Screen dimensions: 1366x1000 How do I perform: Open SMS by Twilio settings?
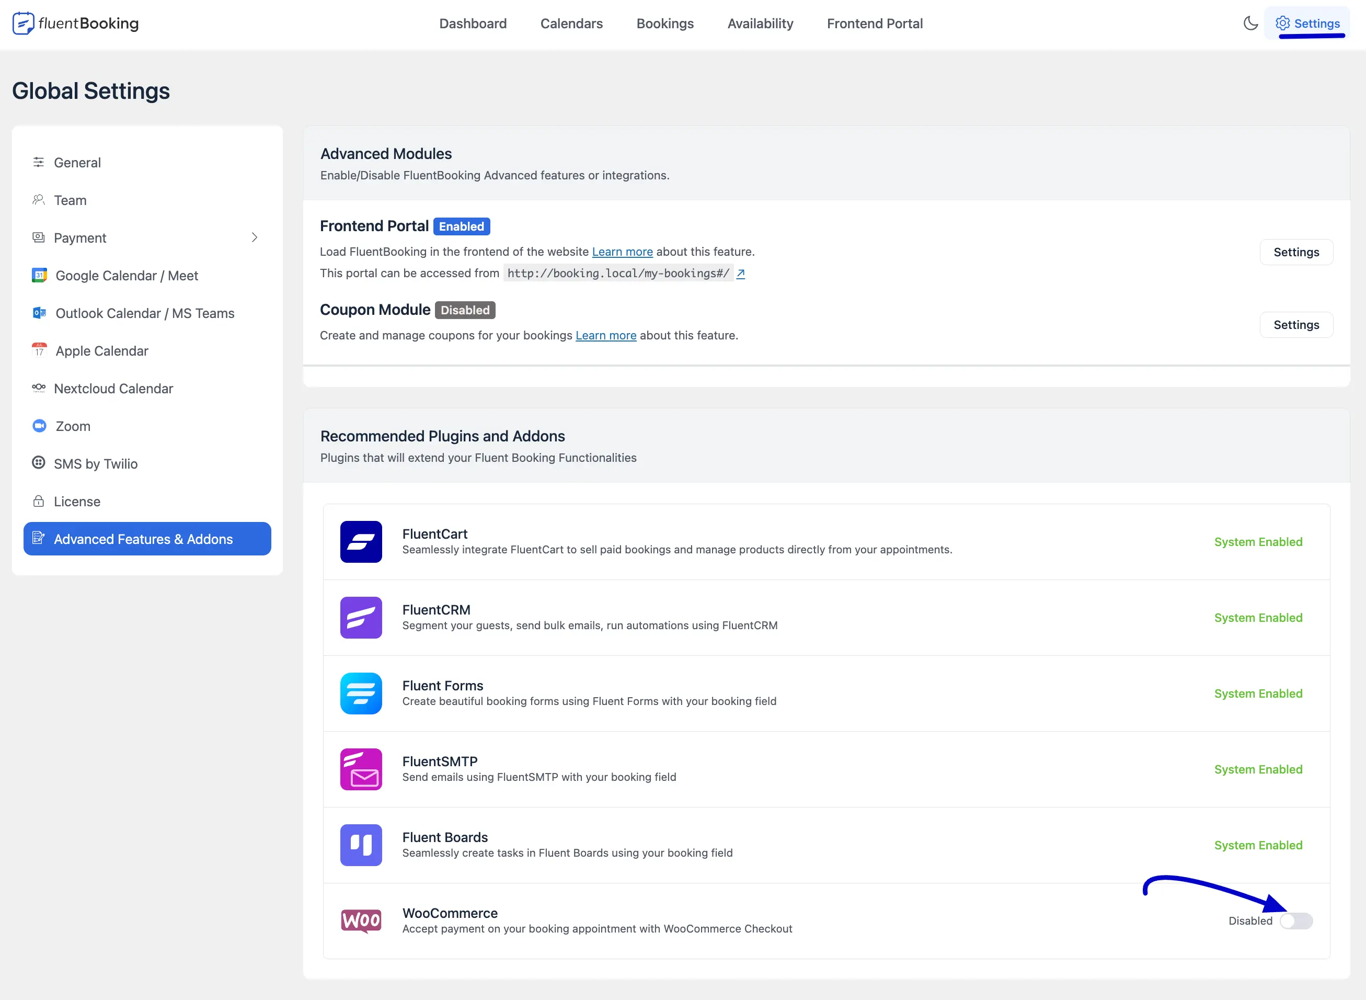[x=147, y=464]
